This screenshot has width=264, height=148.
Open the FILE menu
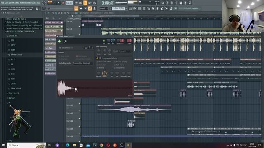point(2,3)
